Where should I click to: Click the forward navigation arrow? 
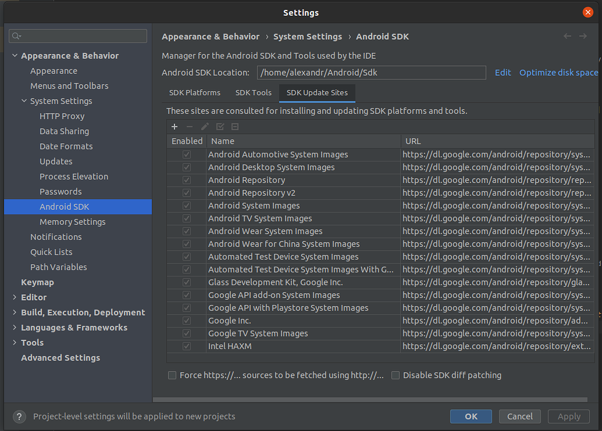[x=583, y=36]
